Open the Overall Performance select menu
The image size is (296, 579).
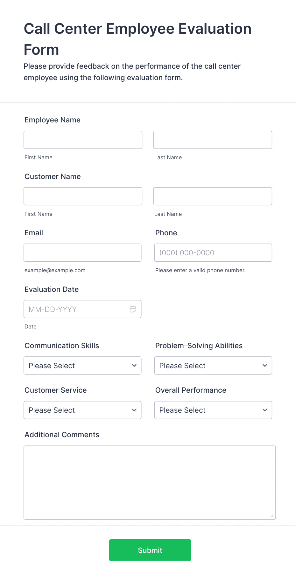(x=213, y=410)
